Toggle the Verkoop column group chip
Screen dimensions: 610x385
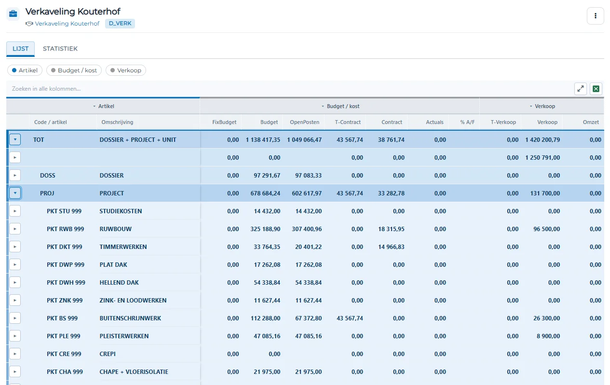click(x=125, y=70)
